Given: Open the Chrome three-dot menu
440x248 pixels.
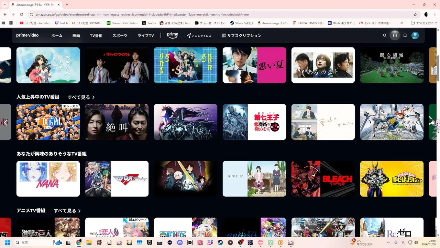Looking at the screenshot, I should [x=435, y=14].
